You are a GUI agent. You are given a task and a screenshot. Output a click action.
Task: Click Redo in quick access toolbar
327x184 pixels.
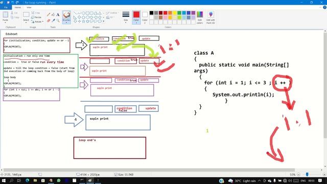coord(17,3)
